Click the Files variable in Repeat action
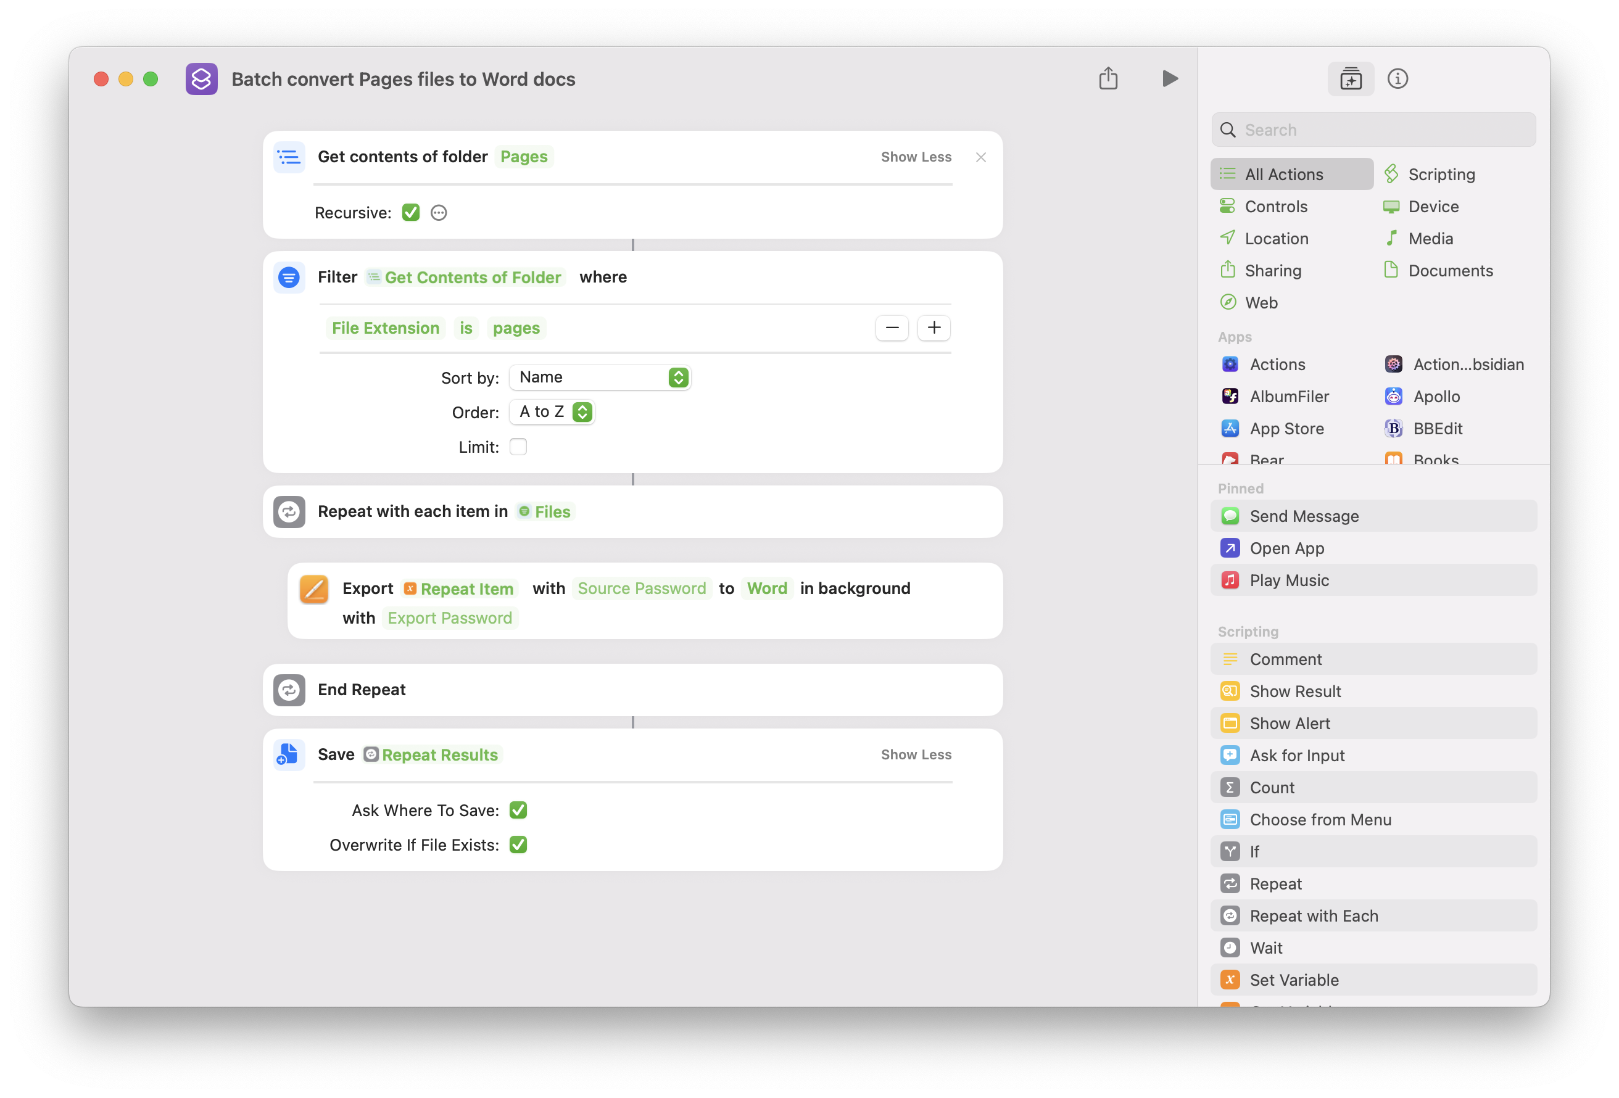Screen dimensions: 1619x1098 coord(545,512)
